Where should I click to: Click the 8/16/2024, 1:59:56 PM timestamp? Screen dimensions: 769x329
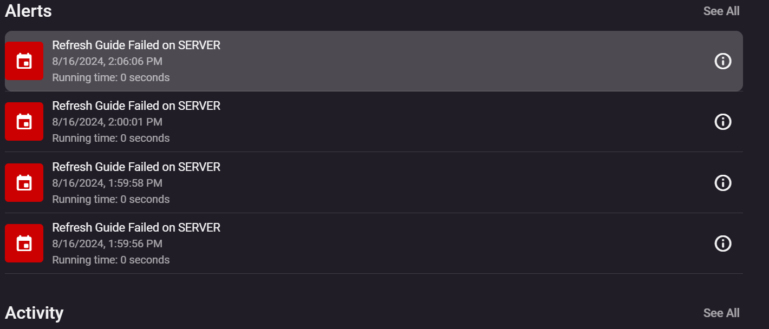[x=107, y=244]
